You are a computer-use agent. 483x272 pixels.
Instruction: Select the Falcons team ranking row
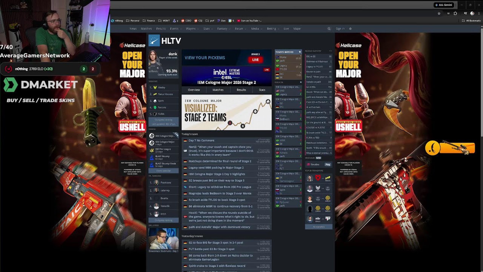point(164,107)
